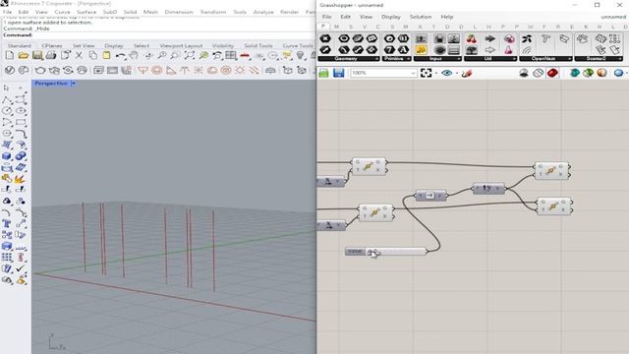Toggle wireframe preview mode in Grasshopper

click(538, 73)
